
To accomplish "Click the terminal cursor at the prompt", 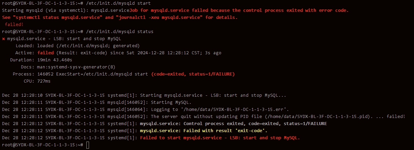I will (x=88, y=145).
